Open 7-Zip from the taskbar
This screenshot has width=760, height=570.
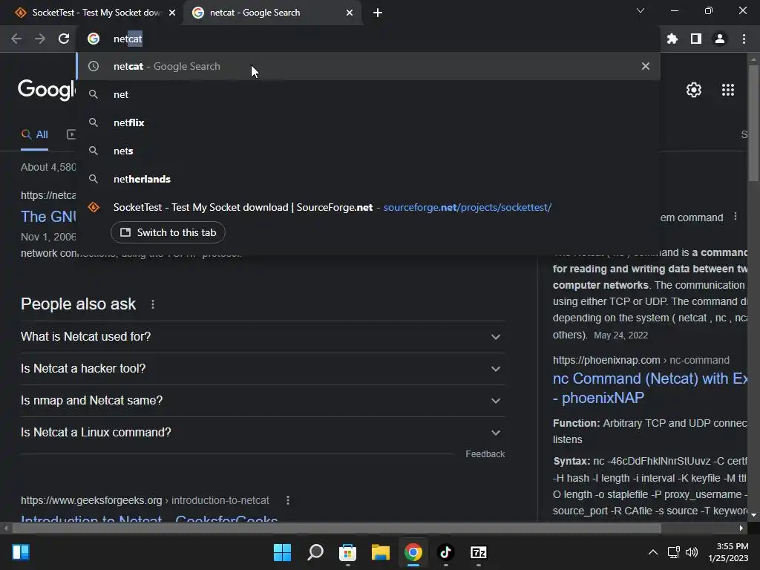coord(479,552)
